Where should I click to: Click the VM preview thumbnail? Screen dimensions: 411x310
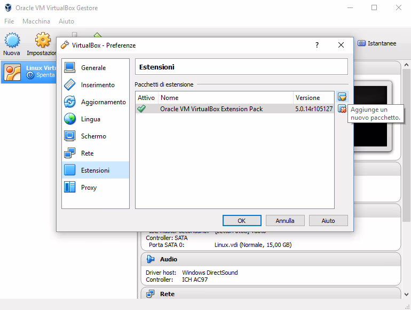coord(370,116)
